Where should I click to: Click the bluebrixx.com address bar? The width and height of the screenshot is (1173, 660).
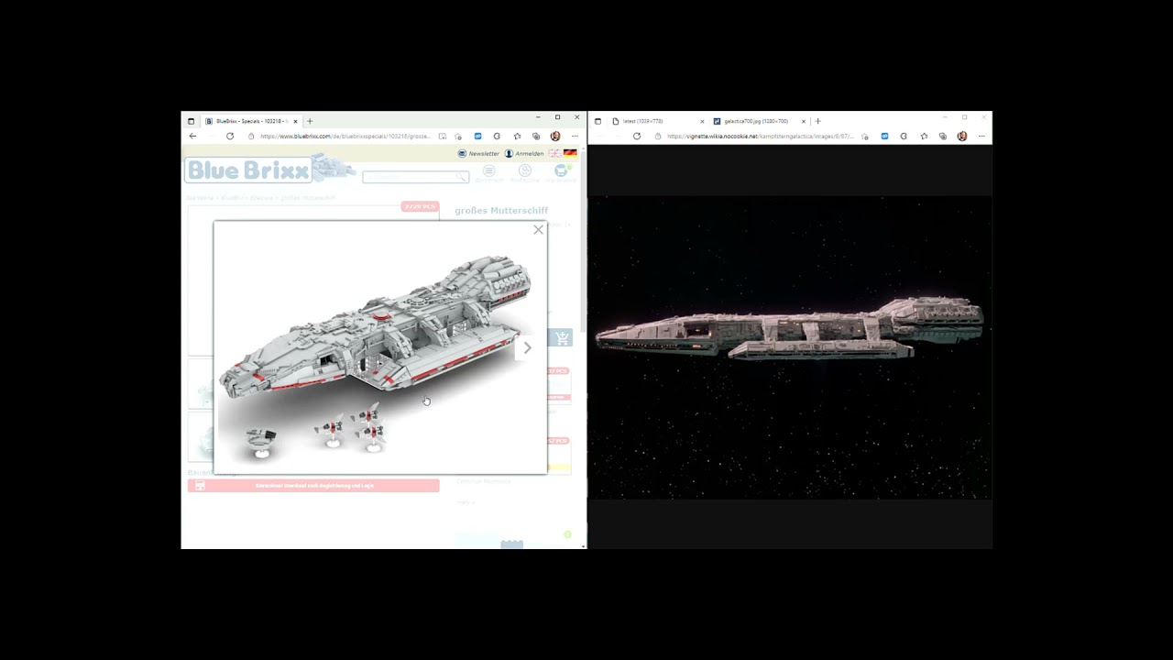coord(345,136)
